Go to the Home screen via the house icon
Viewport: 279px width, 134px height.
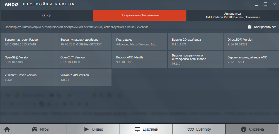[x=7, y=129]
